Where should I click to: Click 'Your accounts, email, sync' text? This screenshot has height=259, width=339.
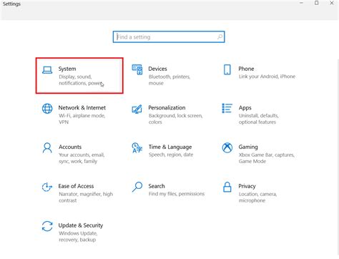(82, 158)
